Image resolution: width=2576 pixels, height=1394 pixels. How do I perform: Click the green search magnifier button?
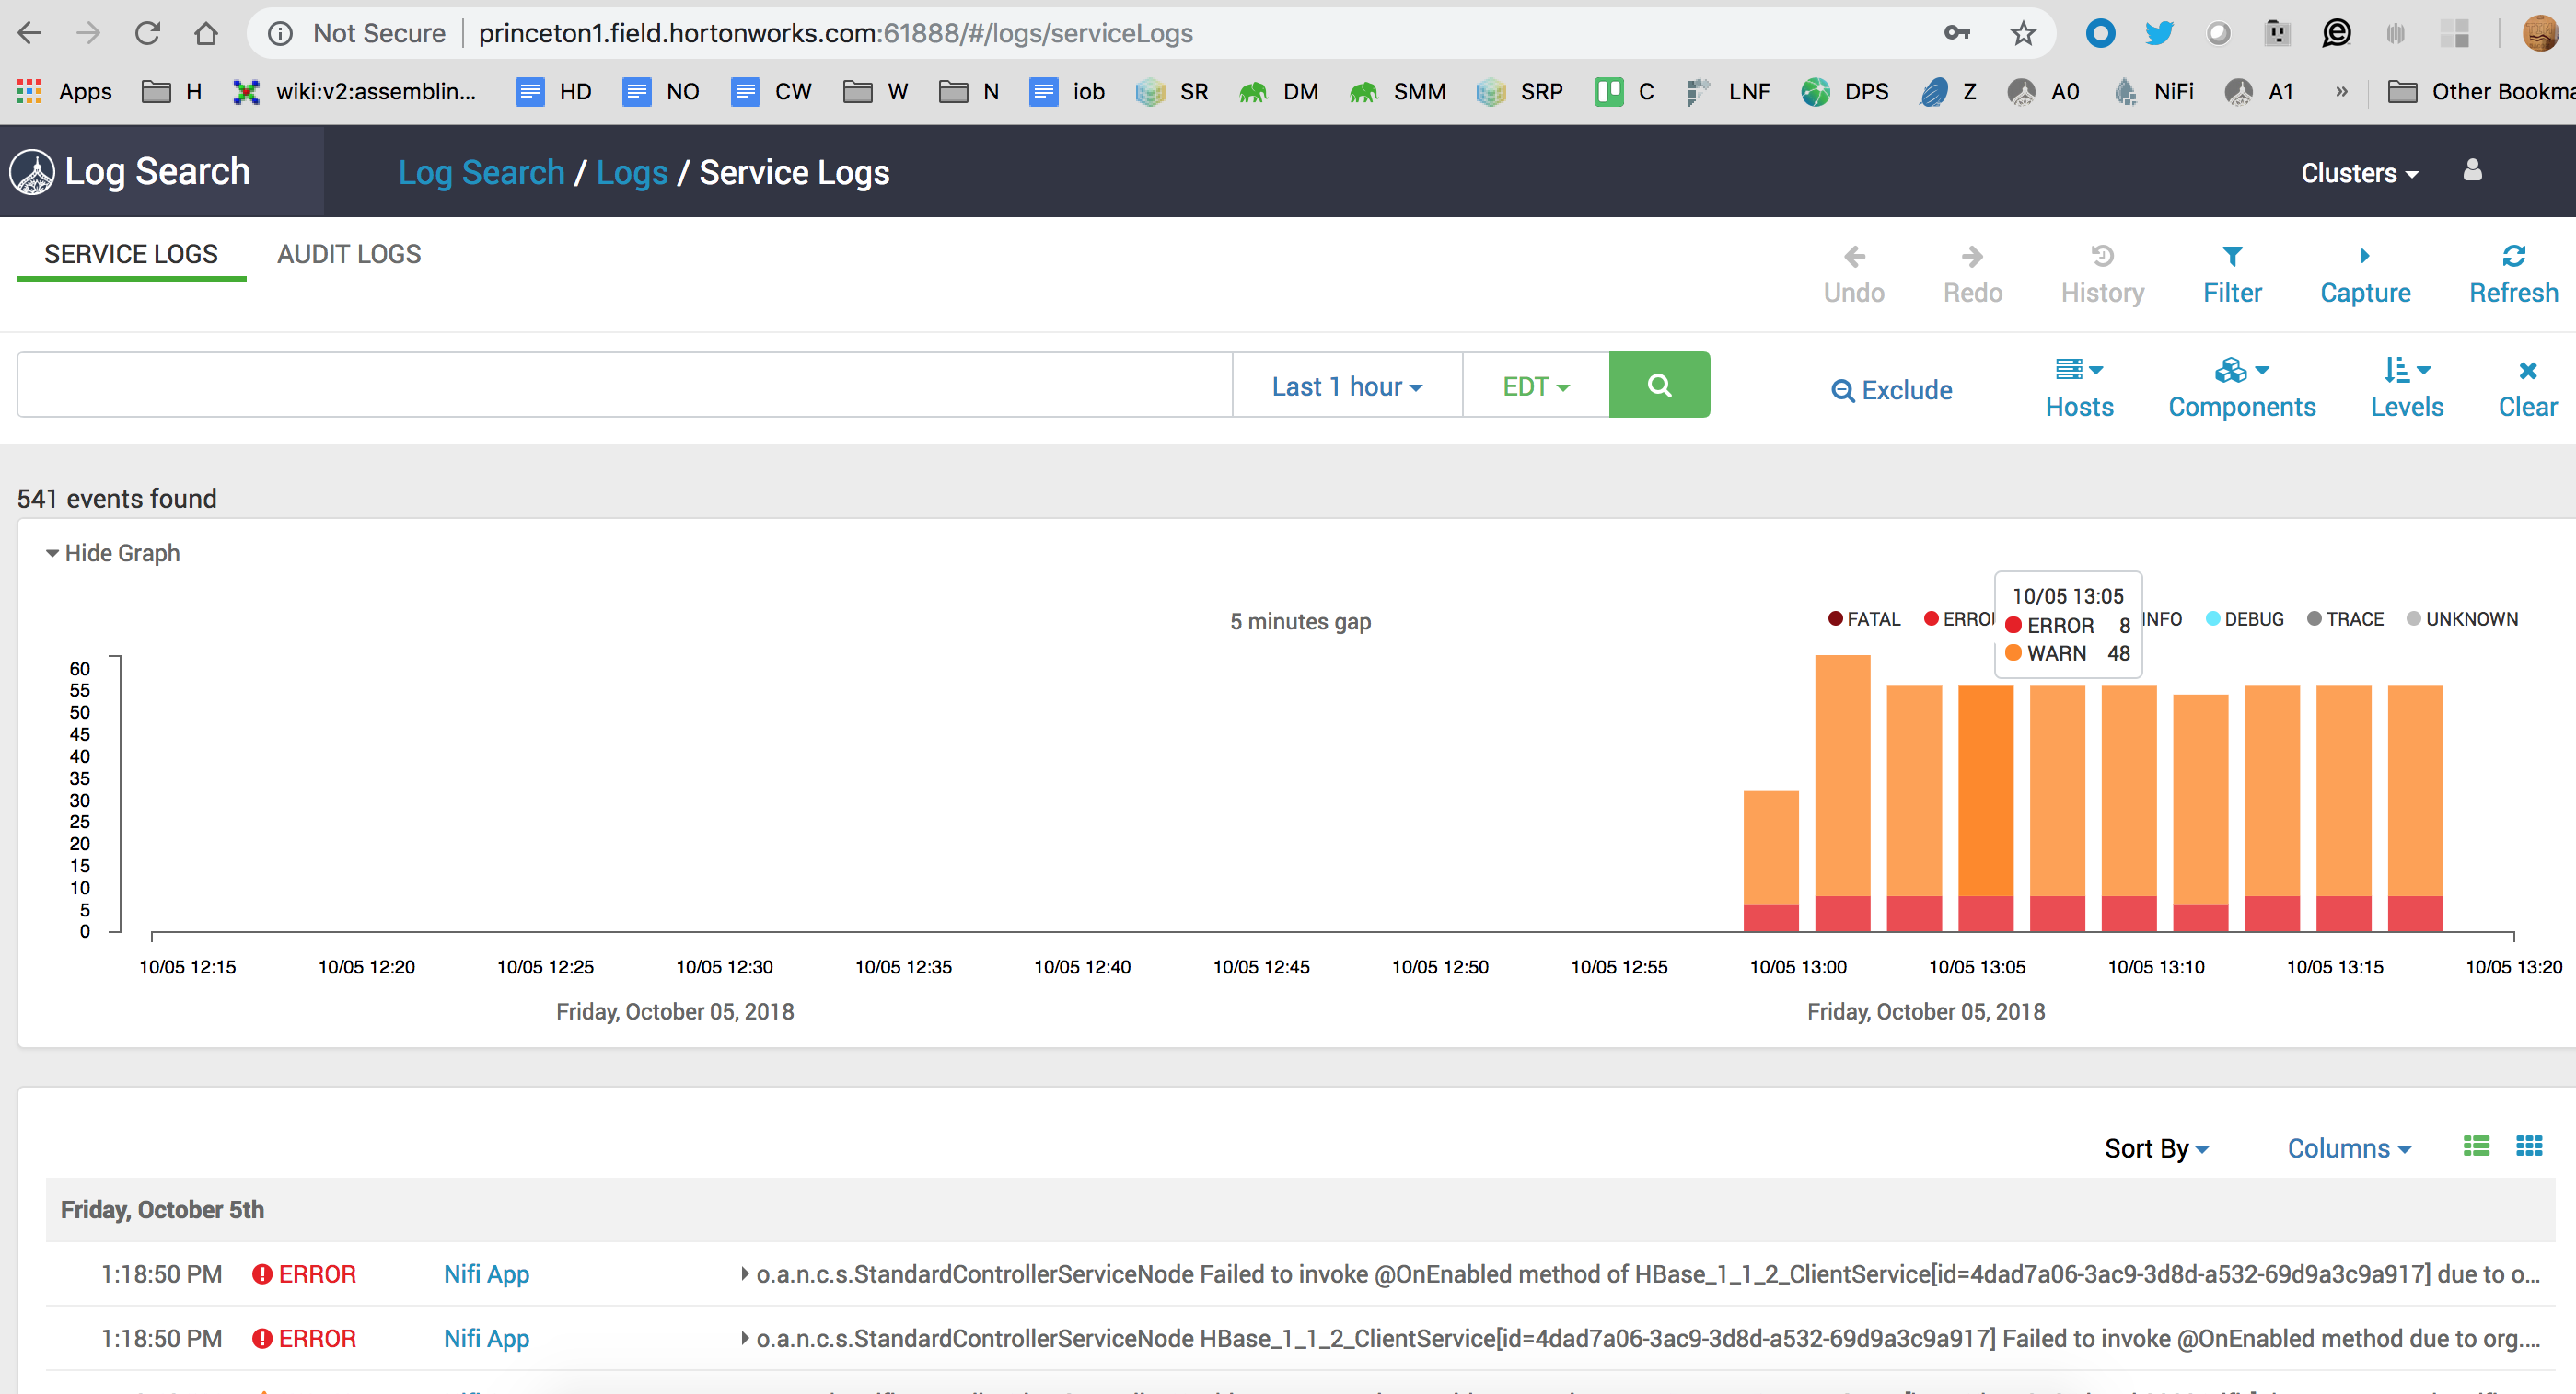(1658, 385)
